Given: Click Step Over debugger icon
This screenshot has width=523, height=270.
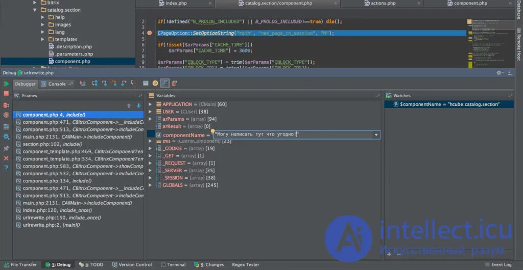Looking at the screenshot, I should pyautogui.click(x=94, y=84).
